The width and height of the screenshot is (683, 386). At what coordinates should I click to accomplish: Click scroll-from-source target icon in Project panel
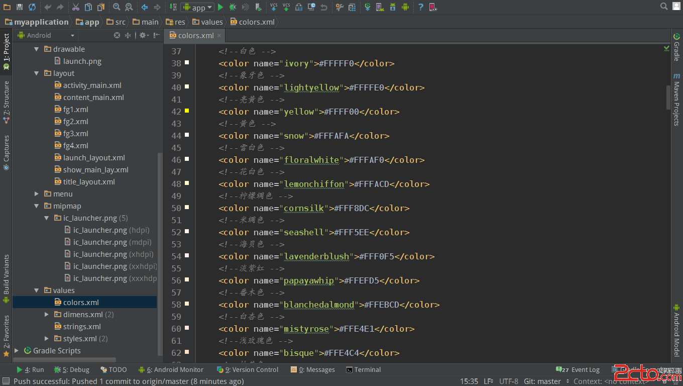pyautogui.click(x=117, y=35)
